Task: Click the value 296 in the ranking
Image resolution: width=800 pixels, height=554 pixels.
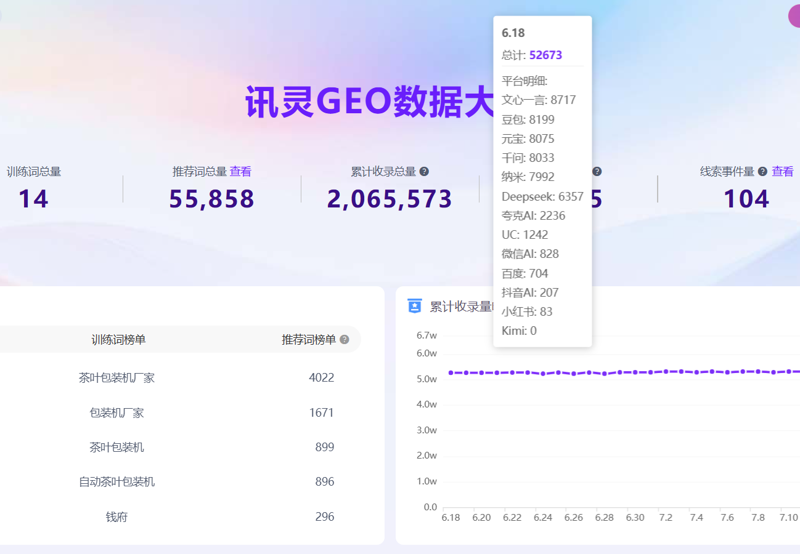Action: pyautogui.click(x=325, y=516)
